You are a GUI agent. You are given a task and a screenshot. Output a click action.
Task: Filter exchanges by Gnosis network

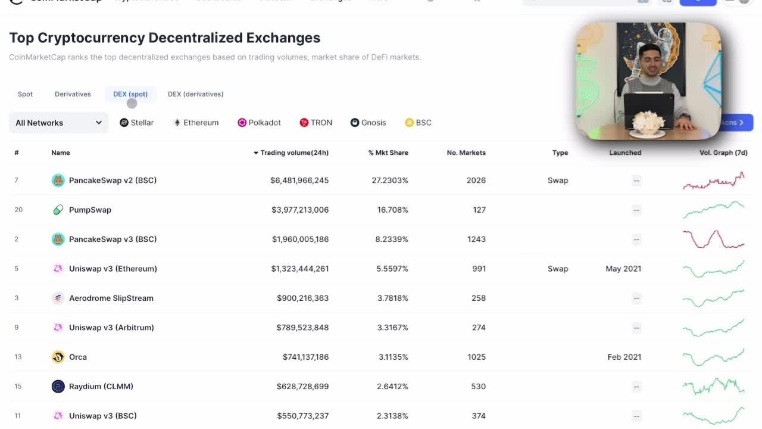coord(368,123)
